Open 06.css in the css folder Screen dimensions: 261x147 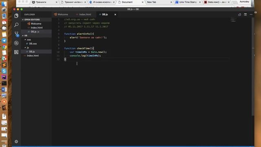click(36, 44)
